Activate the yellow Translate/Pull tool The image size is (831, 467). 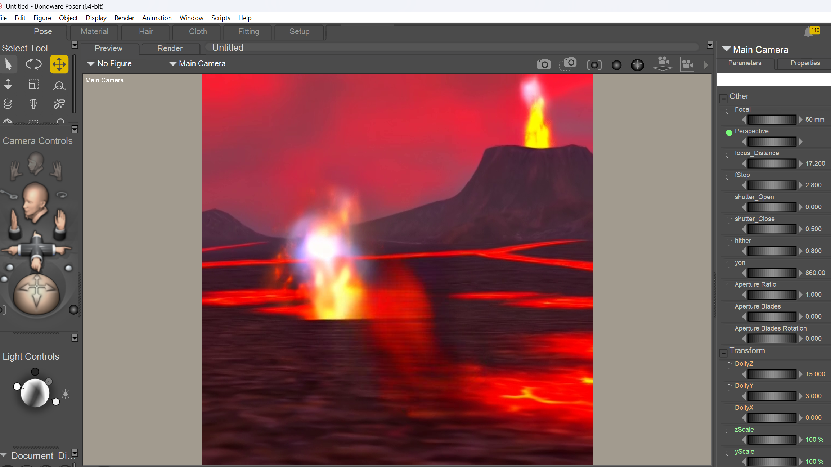coord(59,64)
